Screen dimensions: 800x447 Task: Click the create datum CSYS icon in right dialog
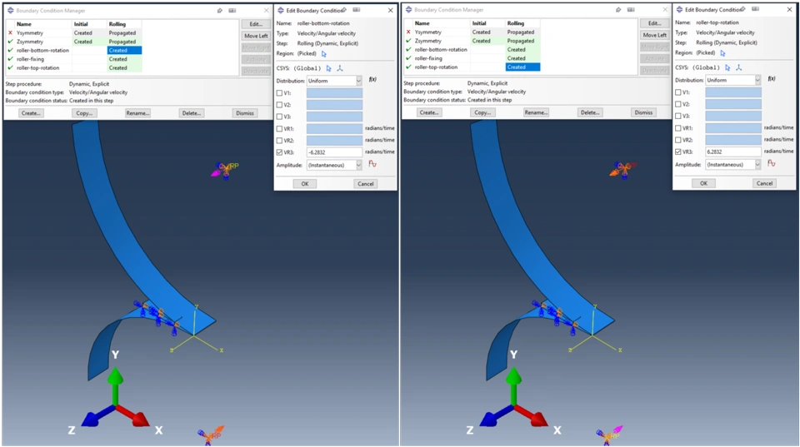tap(738, 67)
